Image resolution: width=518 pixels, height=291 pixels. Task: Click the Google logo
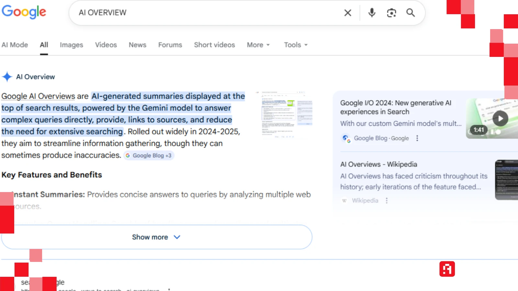click(24, 12)
